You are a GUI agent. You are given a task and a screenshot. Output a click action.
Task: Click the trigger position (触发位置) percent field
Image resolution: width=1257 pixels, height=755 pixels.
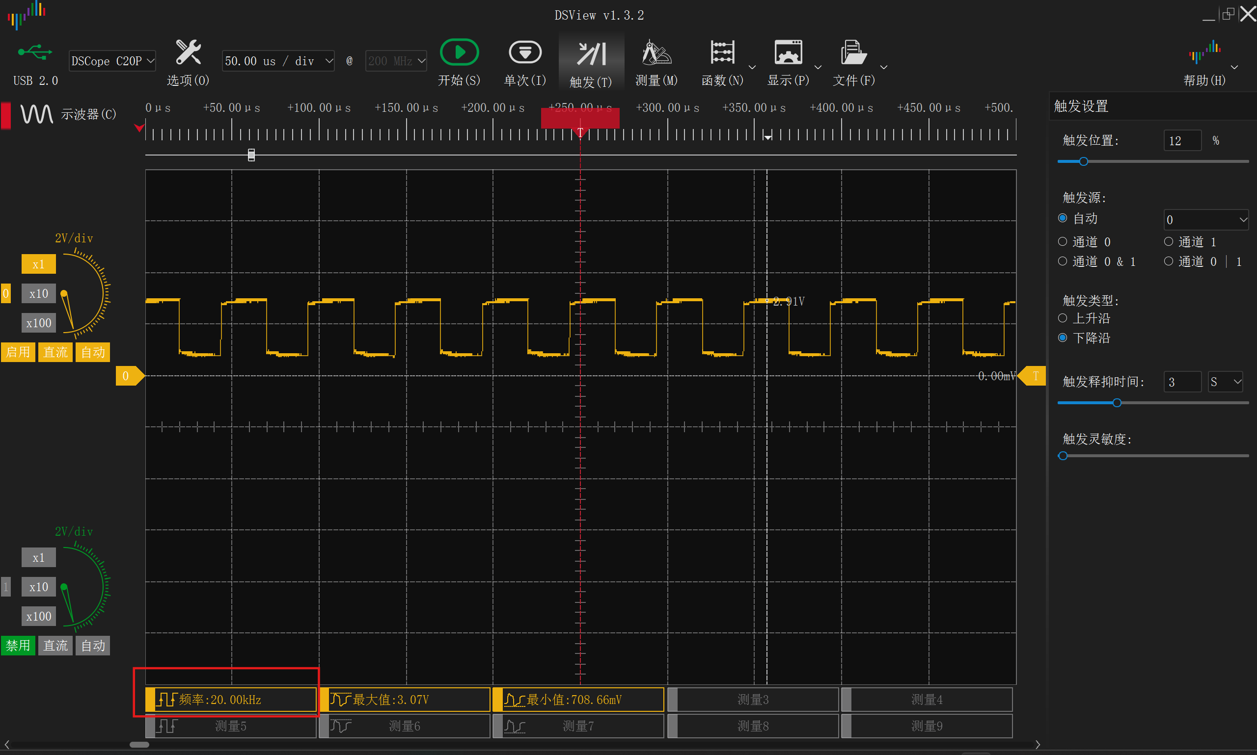[x=1182, y=141]
